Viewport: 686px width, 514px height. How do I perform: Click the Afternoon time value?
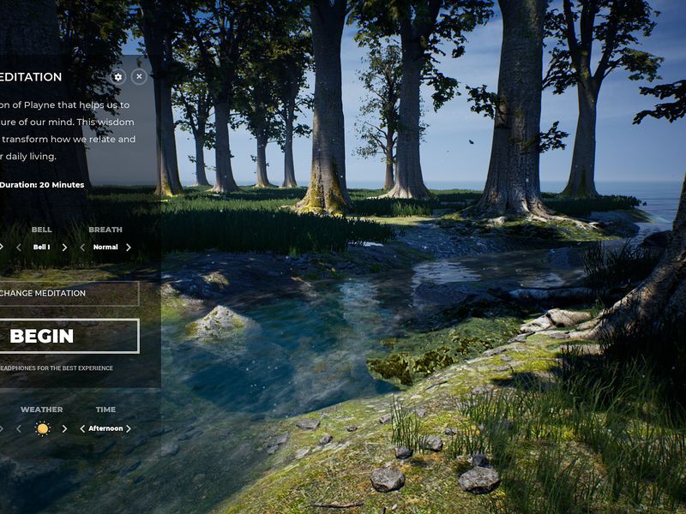point(105,428)
